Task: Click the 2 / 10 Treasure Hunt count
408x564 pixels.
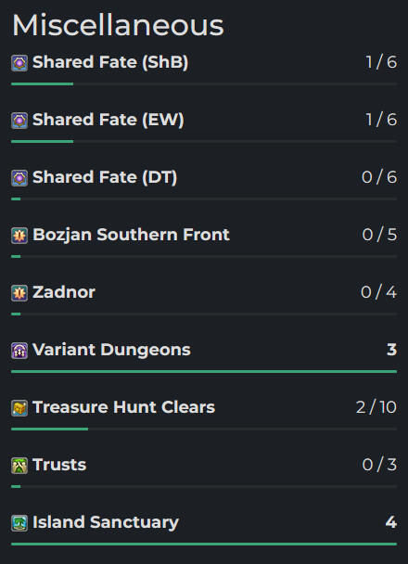Action: coord(376,407)
